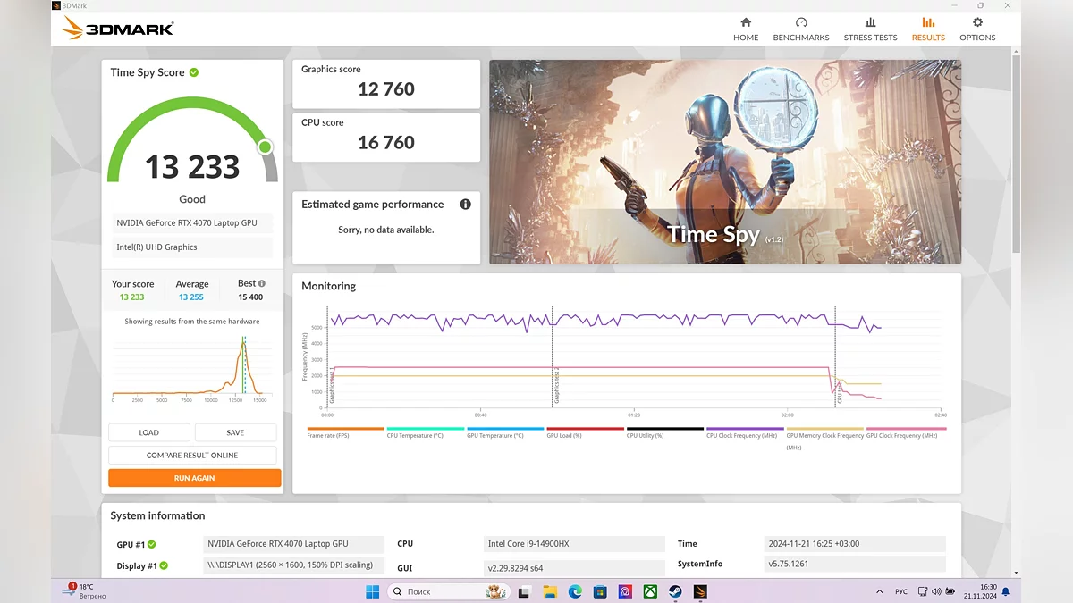The image size is (1073, 603).
Task: Click the Home icon in navigation
Action: [745, 22]
